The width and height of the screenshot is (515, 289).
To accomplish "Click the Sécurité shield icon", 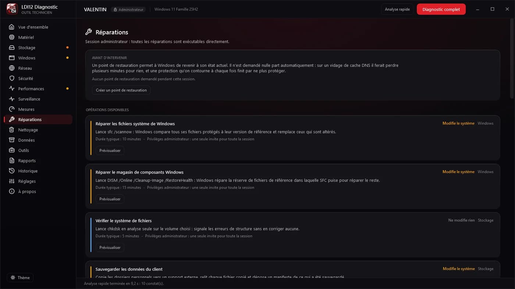I will [x=12, y=78].
